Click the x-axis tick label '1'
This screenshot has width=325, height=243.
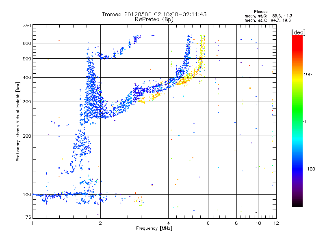click(32, 223)
